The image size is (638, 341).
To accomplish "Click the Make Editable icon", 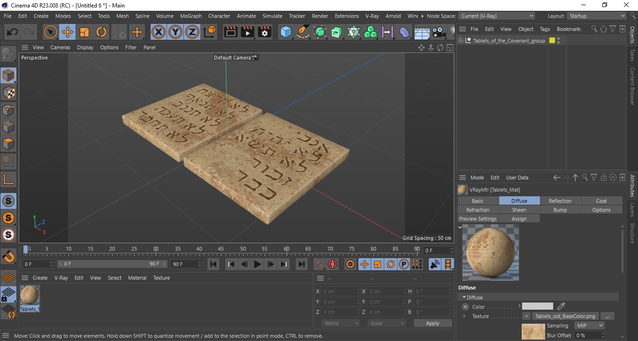I will (8, 54).
